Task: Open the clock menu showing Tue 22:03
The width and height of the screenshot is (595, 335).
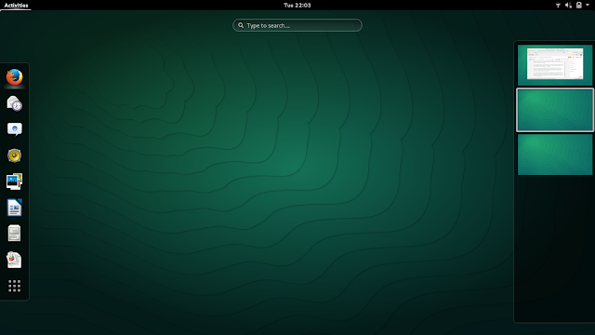Action: click(297, 6)
